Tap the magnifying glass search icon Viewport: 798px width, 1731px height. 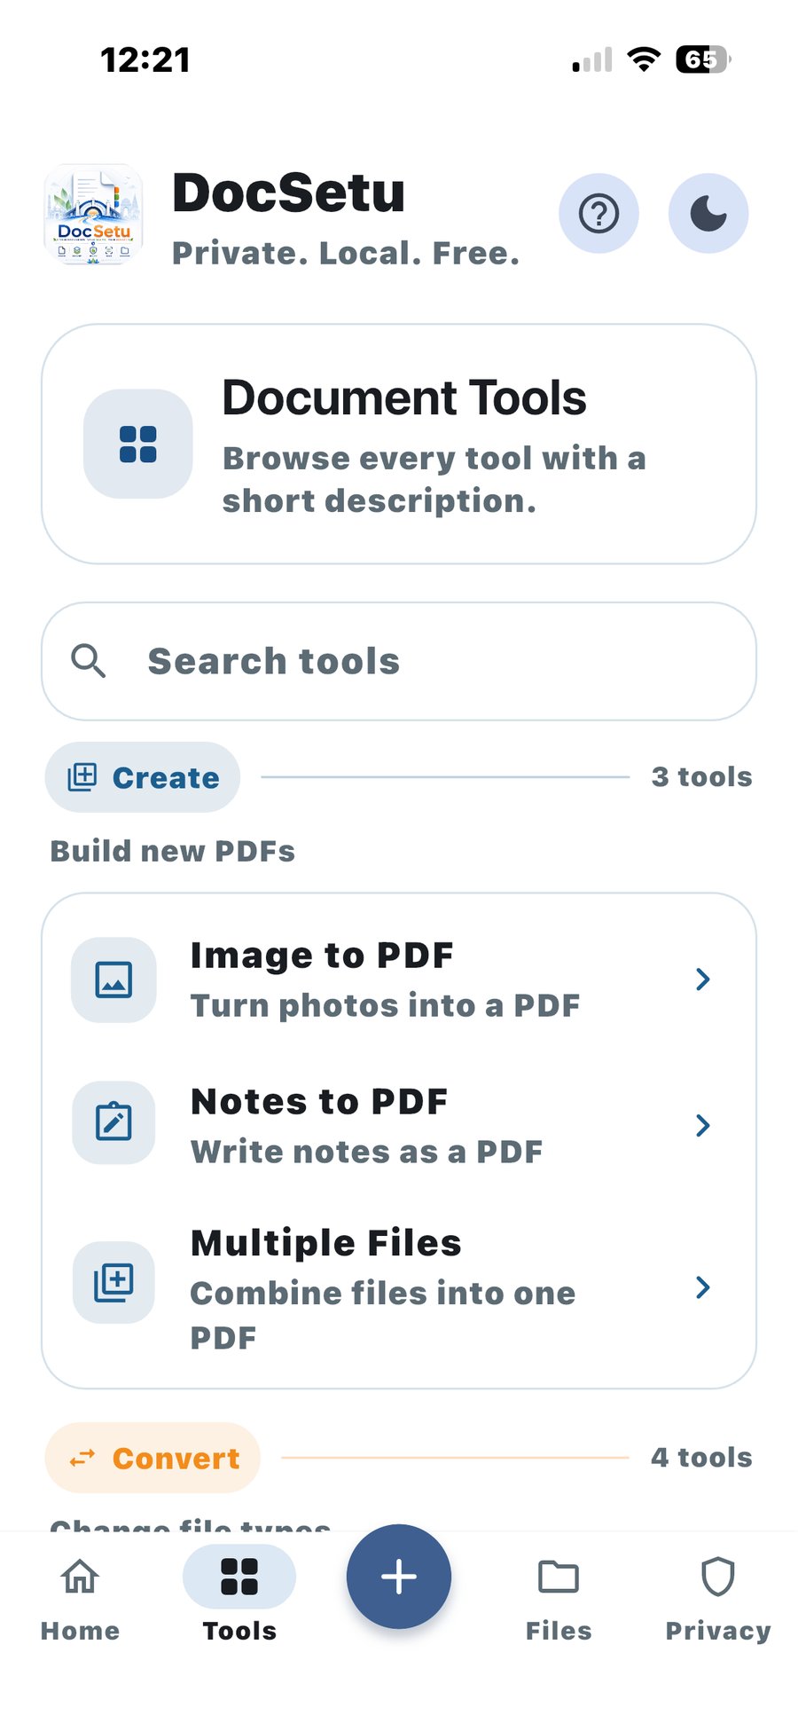[x=88, y=661]
